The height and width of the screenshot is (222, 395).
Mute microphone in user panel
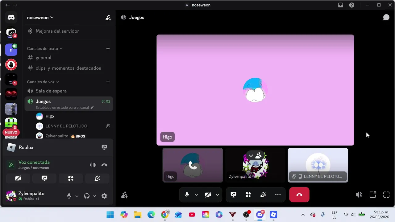pyautogui.click(x=69, y=196)
